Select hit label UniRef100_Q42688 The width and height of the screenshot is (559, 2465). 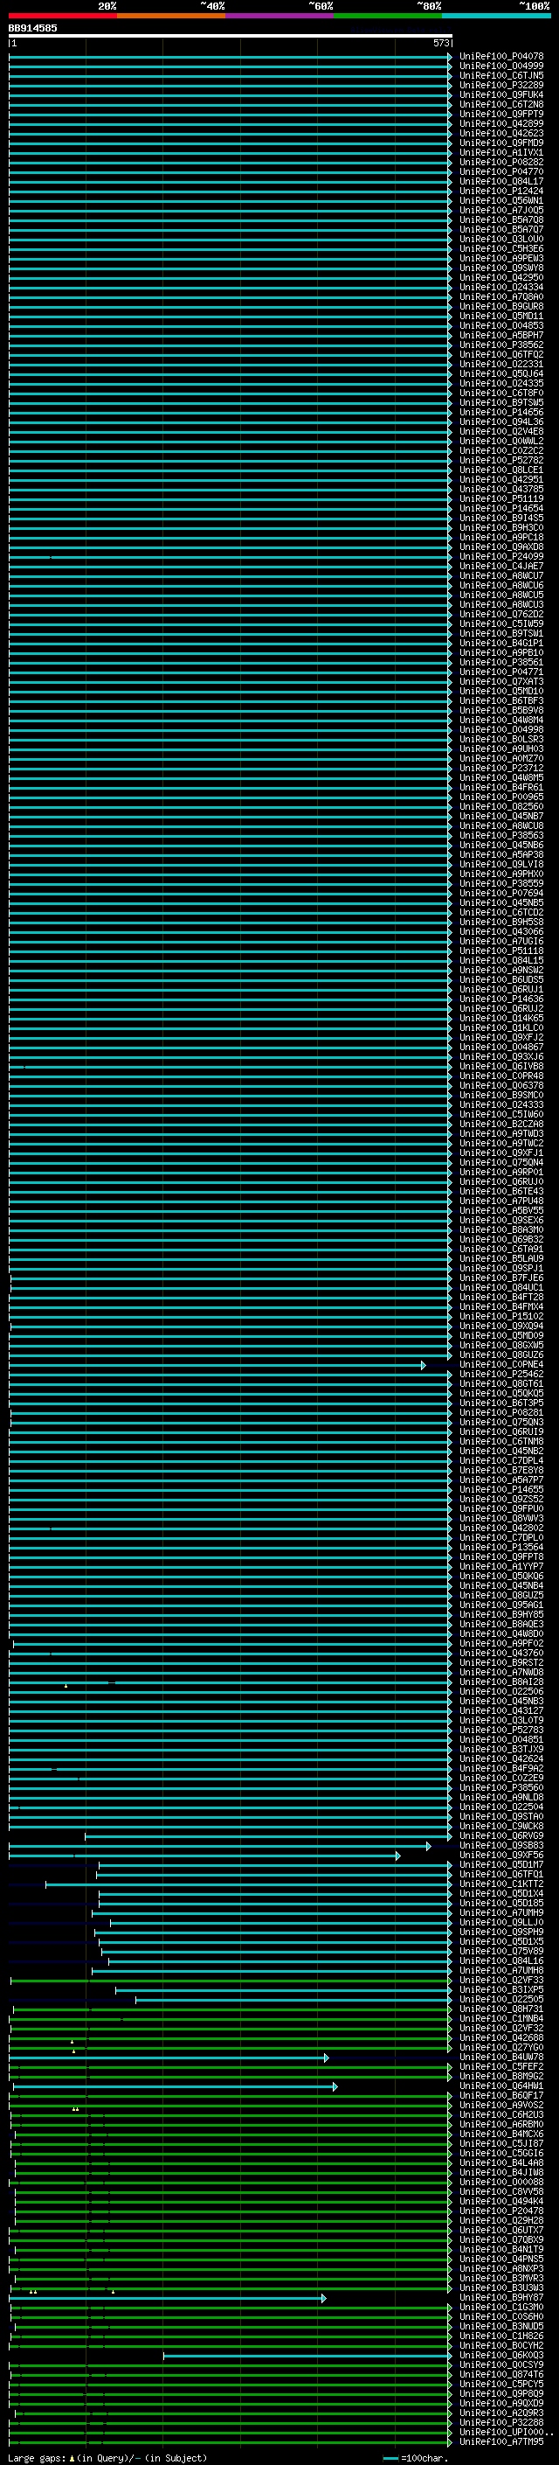click(x=501, y=2037)
